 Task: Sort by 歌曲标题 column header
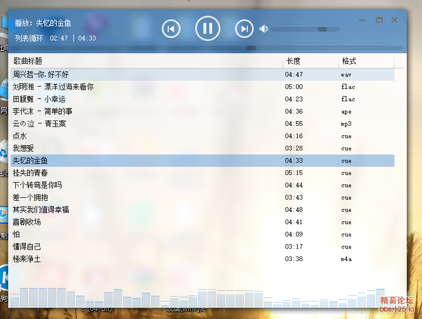147,61
